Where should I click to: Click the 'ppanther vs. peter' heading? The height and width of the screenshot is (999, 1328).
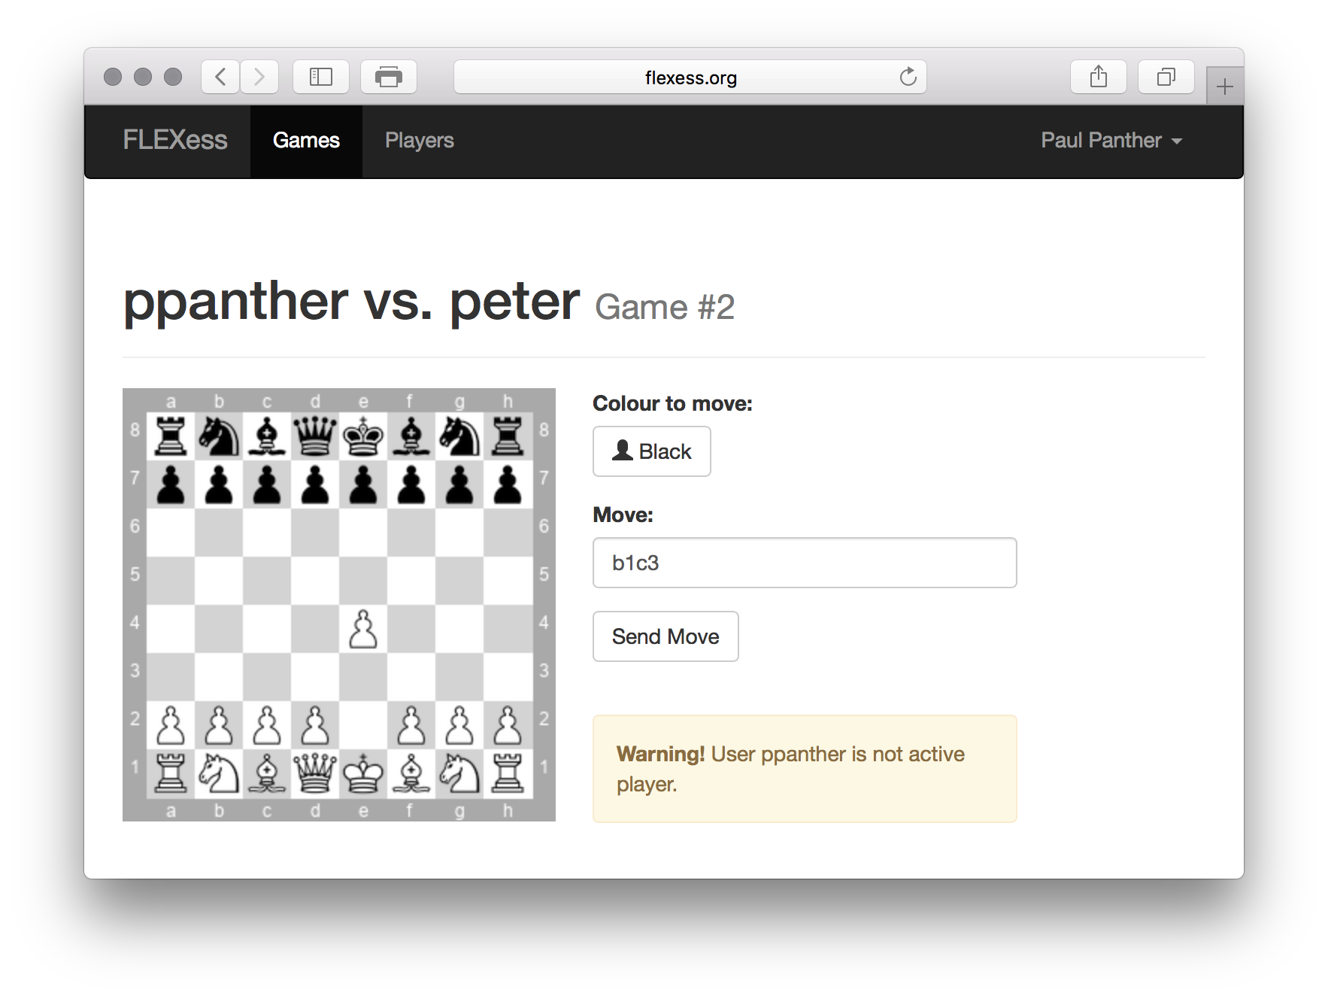click(352, 302)
